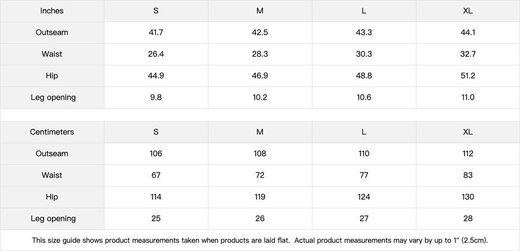Click the 106 outseam centimeter value
Image resolution: width=520 pixels, height=251 pixels.
click(156, 153)
